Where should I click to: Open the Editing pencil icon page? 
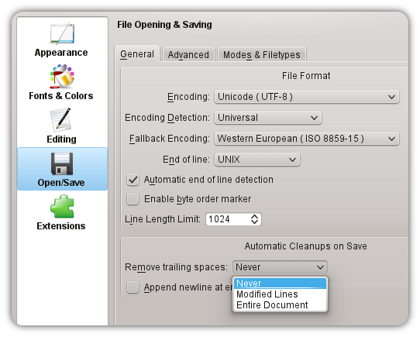pos(60,120)
